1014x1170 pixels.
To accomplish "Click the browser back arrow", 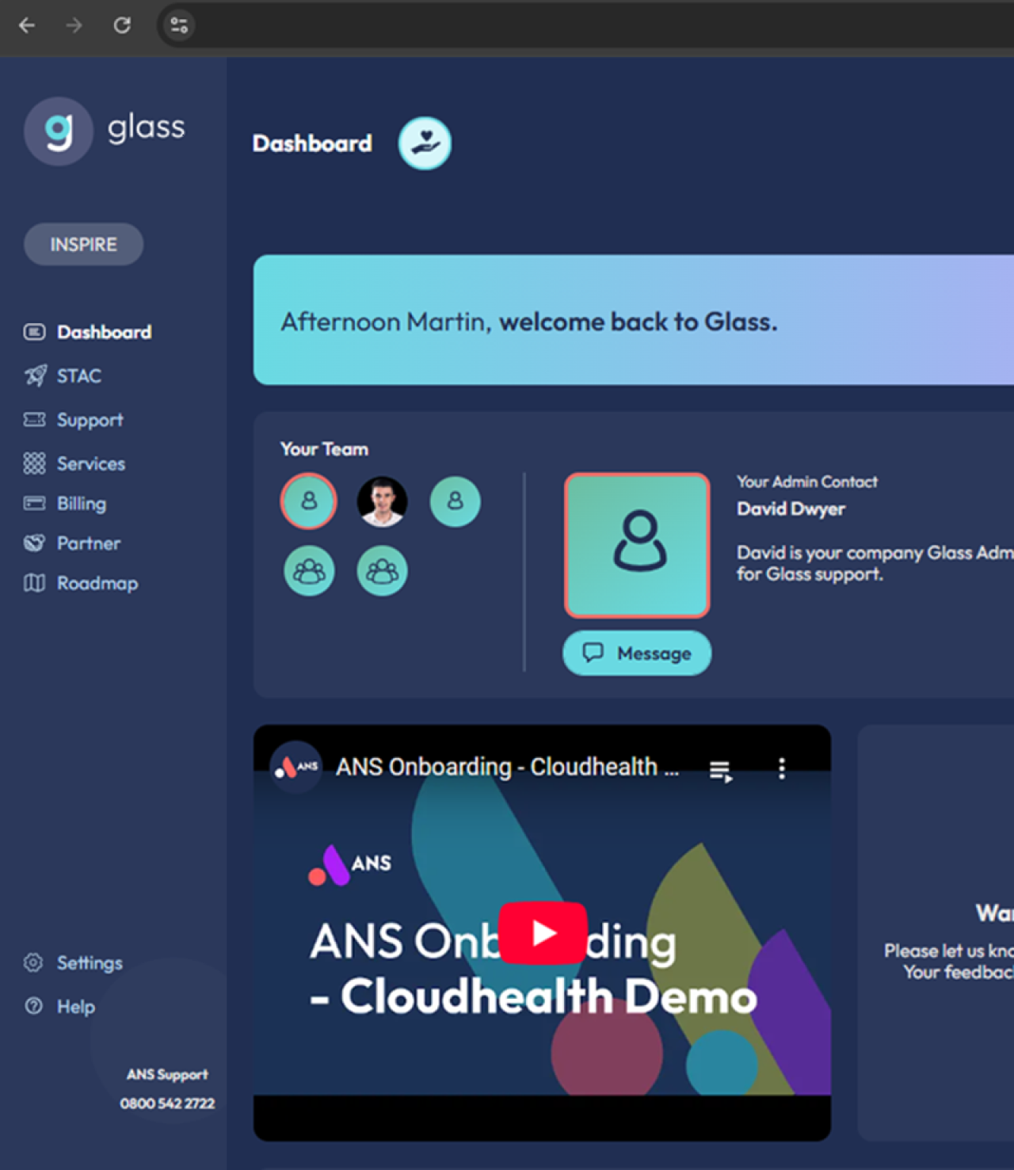I will pyautogui.click(x=27, y=25).
